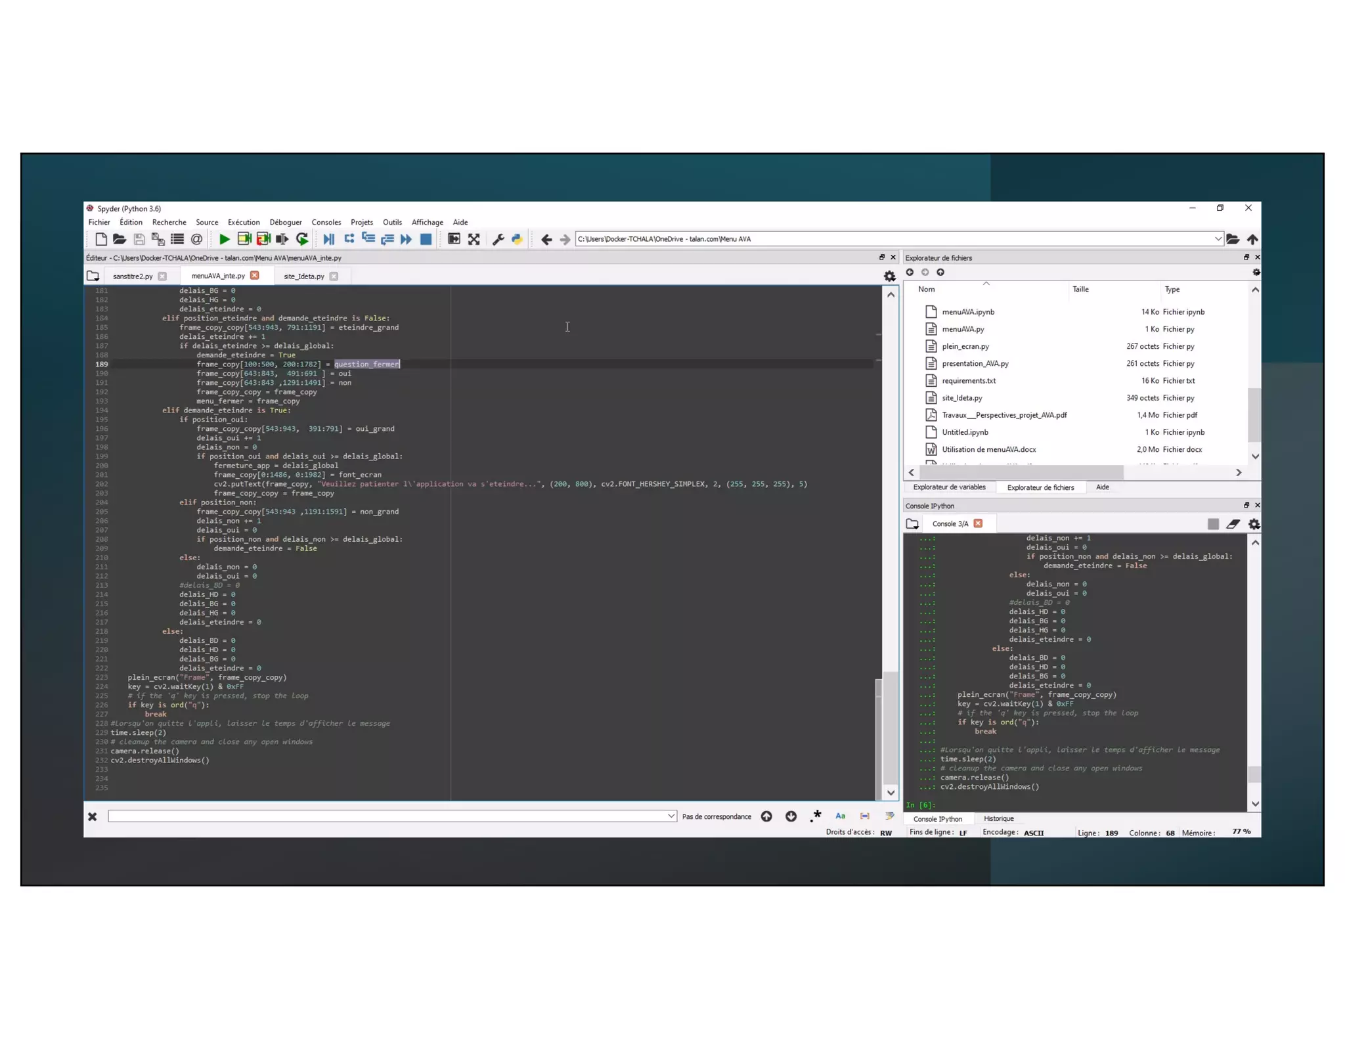Toggle regular expression search option
Viewport: 1345px width, 1039px height.
pyautogui.click(x=816, y=816)
